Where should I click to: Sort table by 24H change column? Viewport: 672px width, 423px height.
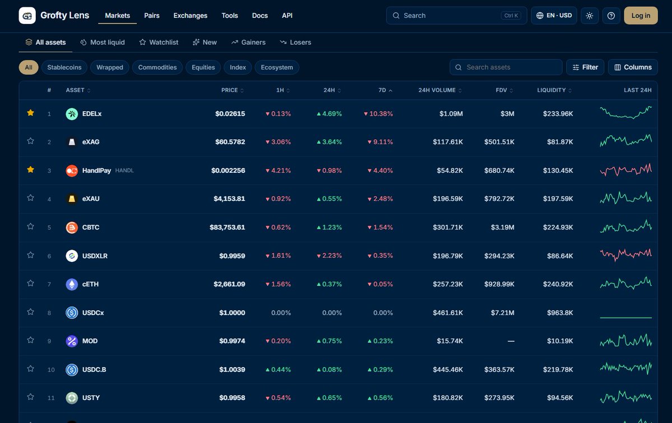(x=333, y=90)
